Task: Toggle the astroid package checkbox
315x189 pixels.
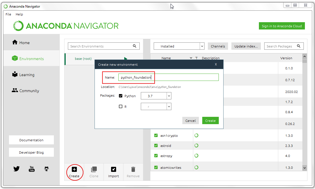Action: [156, 145]
